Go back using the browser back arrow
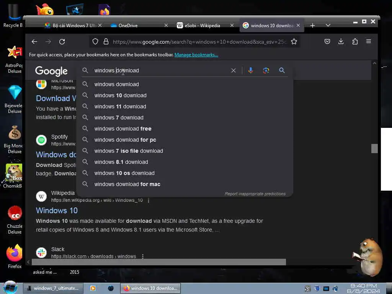The image size is (392, 294). pyautogui.click(x=34, y=41)
